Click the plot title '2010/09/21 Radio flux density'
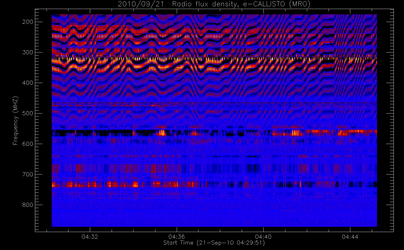The width and height of the screenshot is (404, 250). click(x=214, y=4)
